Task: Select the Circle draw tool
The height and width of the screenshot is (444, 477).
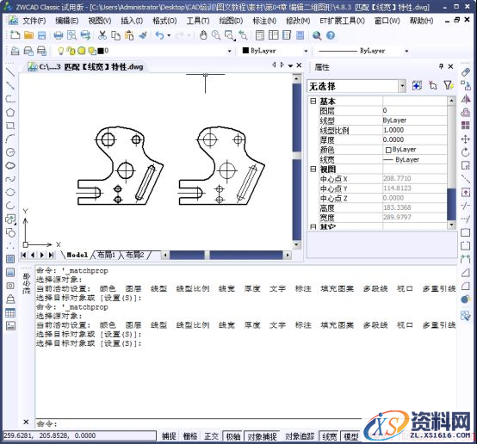Action: pos(10,152)
